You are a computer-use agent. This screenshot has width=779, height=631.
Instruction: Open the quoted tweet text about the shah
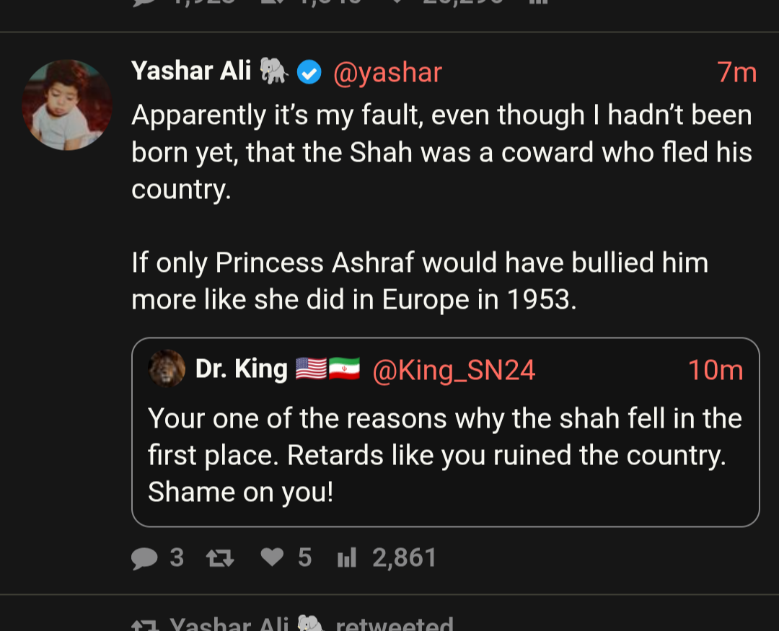[x=444, y=455]
